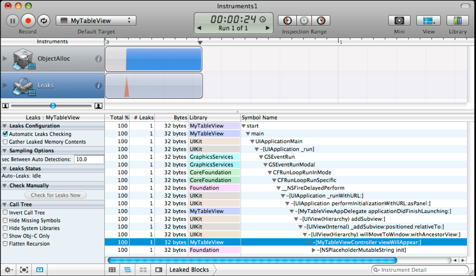The image size is (476, 276).
Task: Clear inspection range middle button
Action: click(x=304, y=21)
